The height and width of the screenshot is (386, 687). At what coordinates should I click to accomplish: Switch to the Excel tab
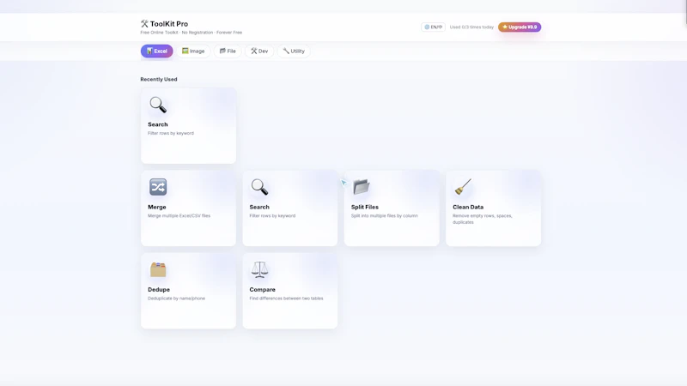tap(156, 51)
